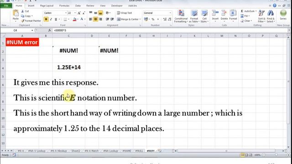
Task: Apply Comma Style format
Action: pos(158,19)
